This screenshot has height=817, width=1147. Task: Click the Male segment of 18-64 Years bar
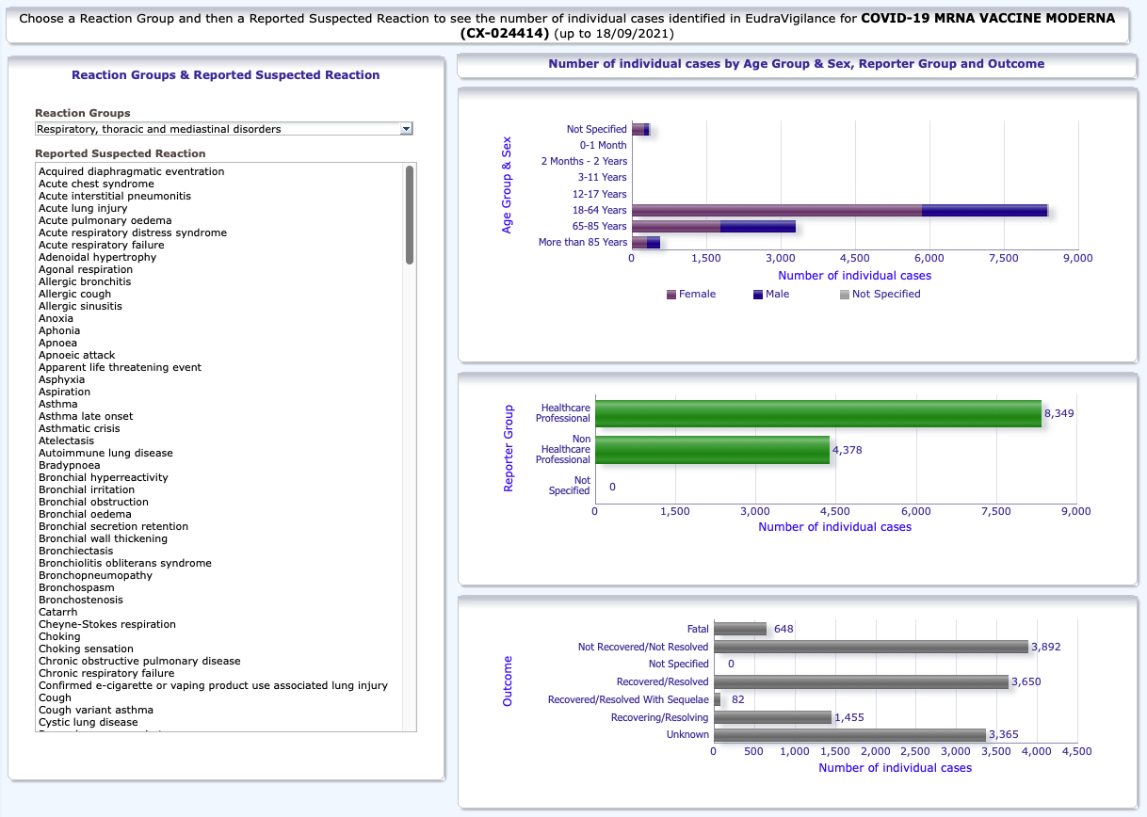coord(985,211)
